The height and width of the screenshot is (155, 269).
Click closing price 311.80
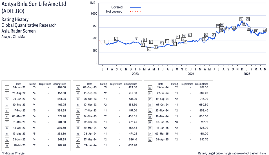[x=62, y=122]
